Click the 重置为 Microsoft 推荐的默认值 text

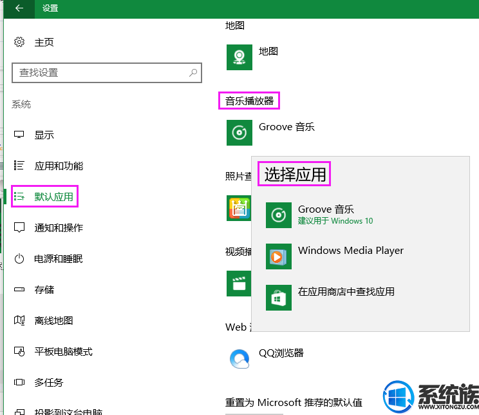click(294, 403)
